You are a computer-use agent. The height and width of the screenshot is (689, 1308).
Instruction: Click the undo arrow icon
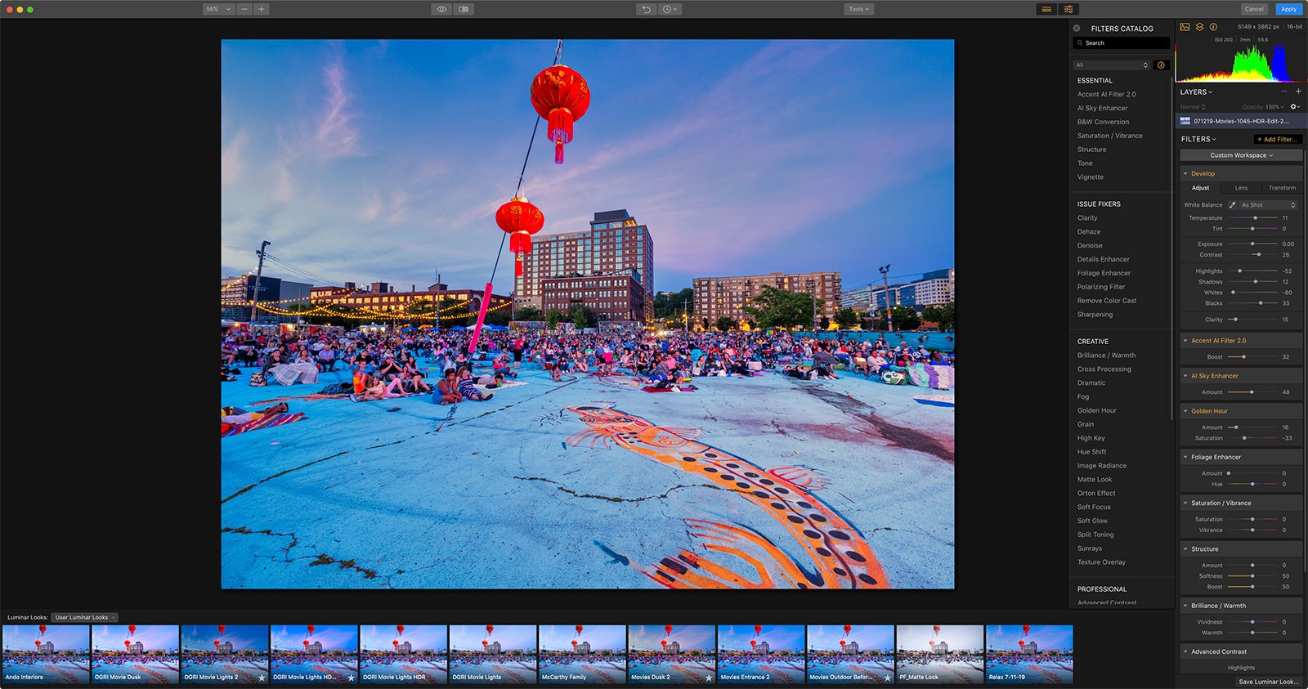647,9
